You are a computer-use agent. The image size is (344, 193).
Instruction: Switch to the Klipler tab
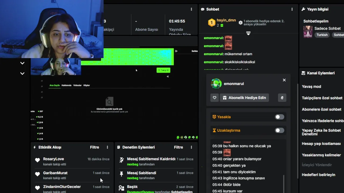[x=87, y=85]
